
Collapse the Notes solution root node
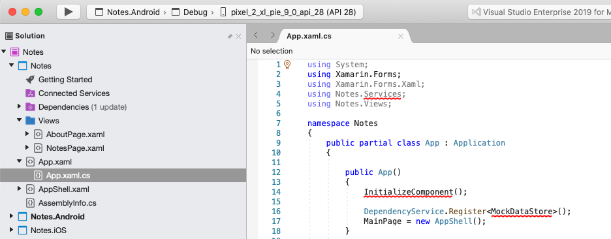(4, 52)
